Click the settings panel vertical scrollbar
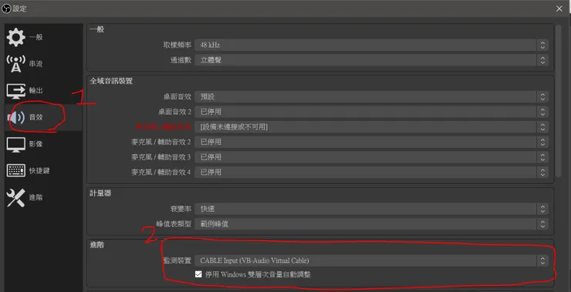 [x=559, y=101]
